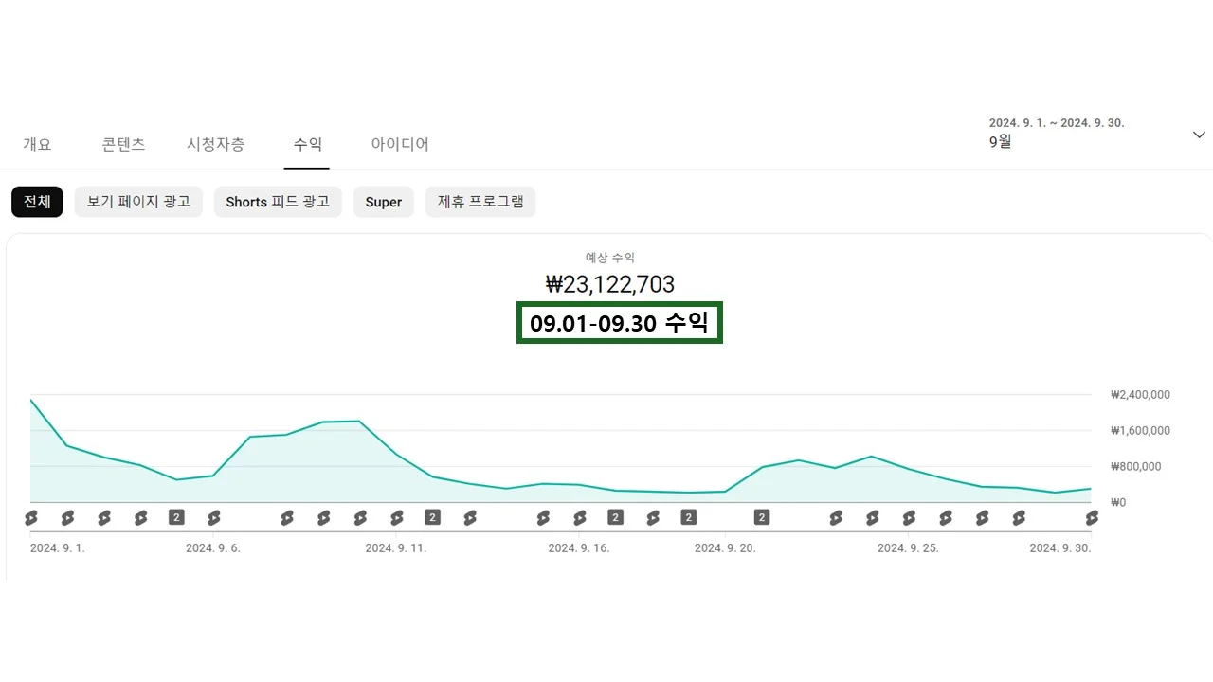Choose the 제휴 프로그램 filter chip
Viewport: 1213px width, 682px height.
click(x=480, y=202)
